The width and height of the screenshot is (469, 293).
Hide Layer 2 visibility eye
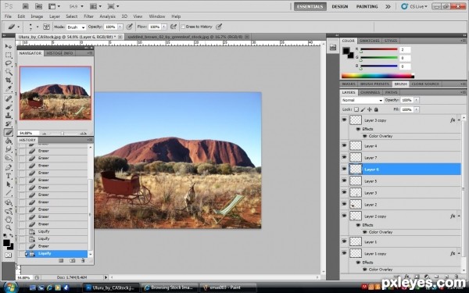pos(344,204)
